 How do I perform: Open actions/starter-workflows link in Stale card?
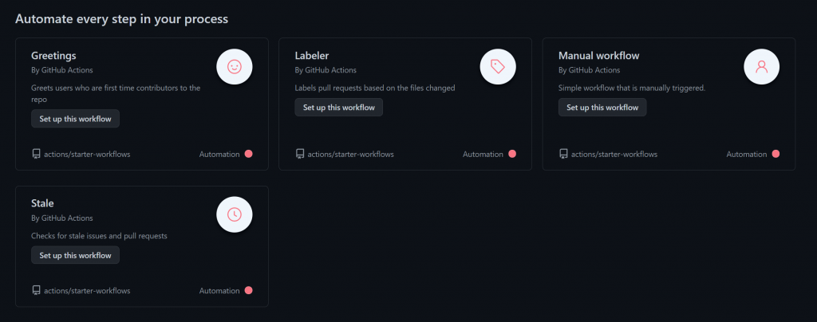(87, 290)
